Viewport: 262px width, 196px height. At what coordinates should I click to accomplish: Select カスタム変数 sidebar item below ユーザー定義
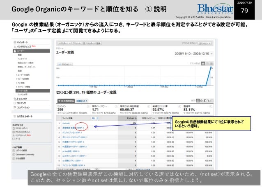(23, 95)
